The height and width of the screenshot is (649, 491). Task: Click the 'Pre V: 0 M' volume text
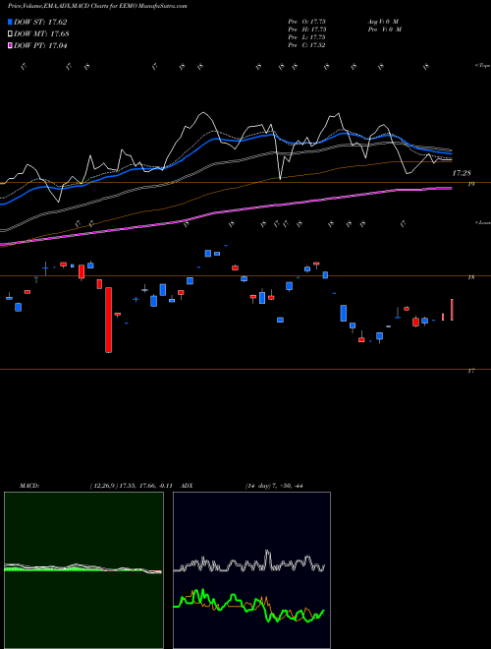pos(384,29)
